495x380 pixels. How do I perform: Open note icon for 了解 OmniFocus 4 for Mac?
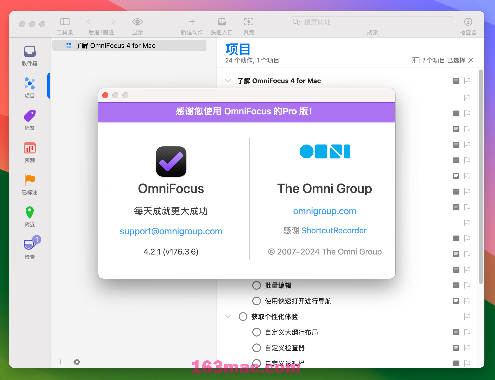click(456, 81)
